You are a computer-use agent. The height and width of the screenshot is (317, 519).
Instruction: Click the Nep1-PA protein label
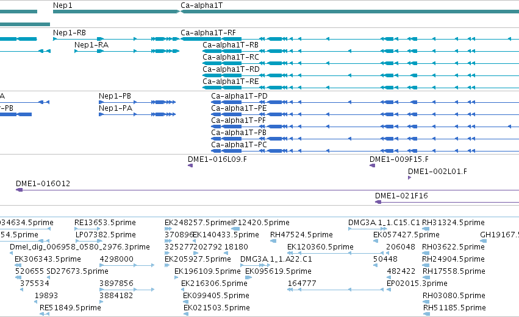click(115, 108)
